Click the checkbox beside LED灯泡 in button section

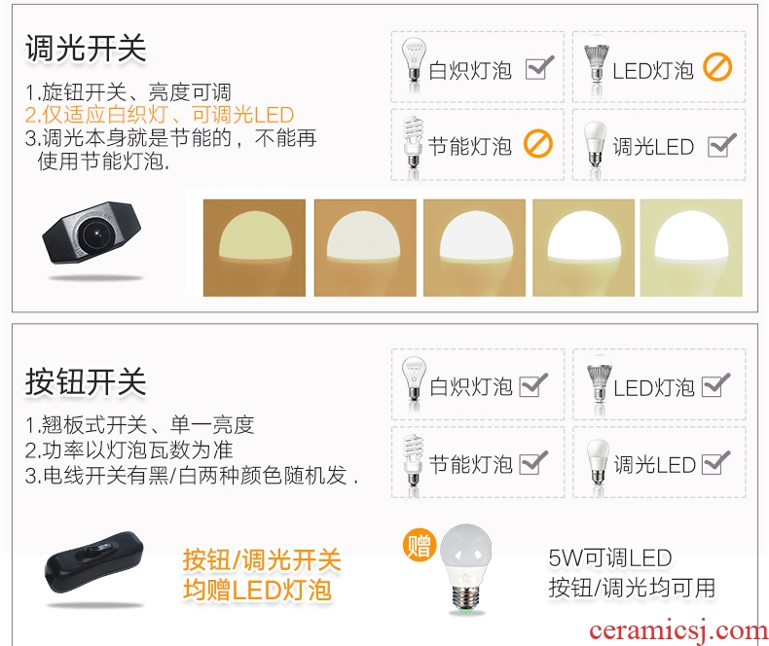tap(715, 385)
